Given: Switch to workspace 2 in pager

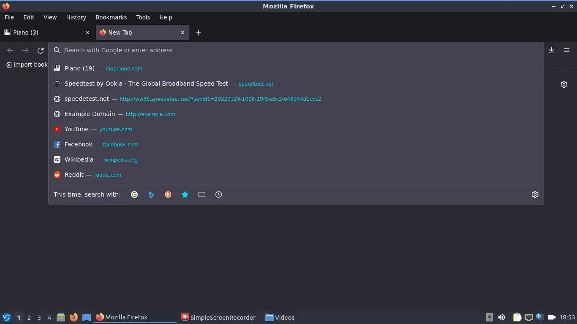Looking at the screenshot, I should point(29,318).
